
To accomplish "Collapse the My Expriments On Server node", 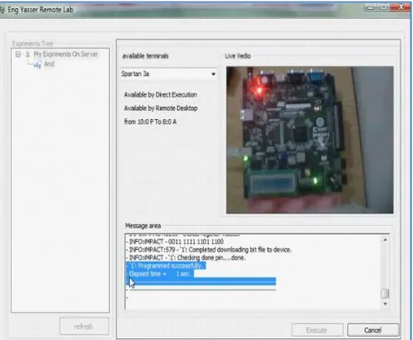I will 18,54.
